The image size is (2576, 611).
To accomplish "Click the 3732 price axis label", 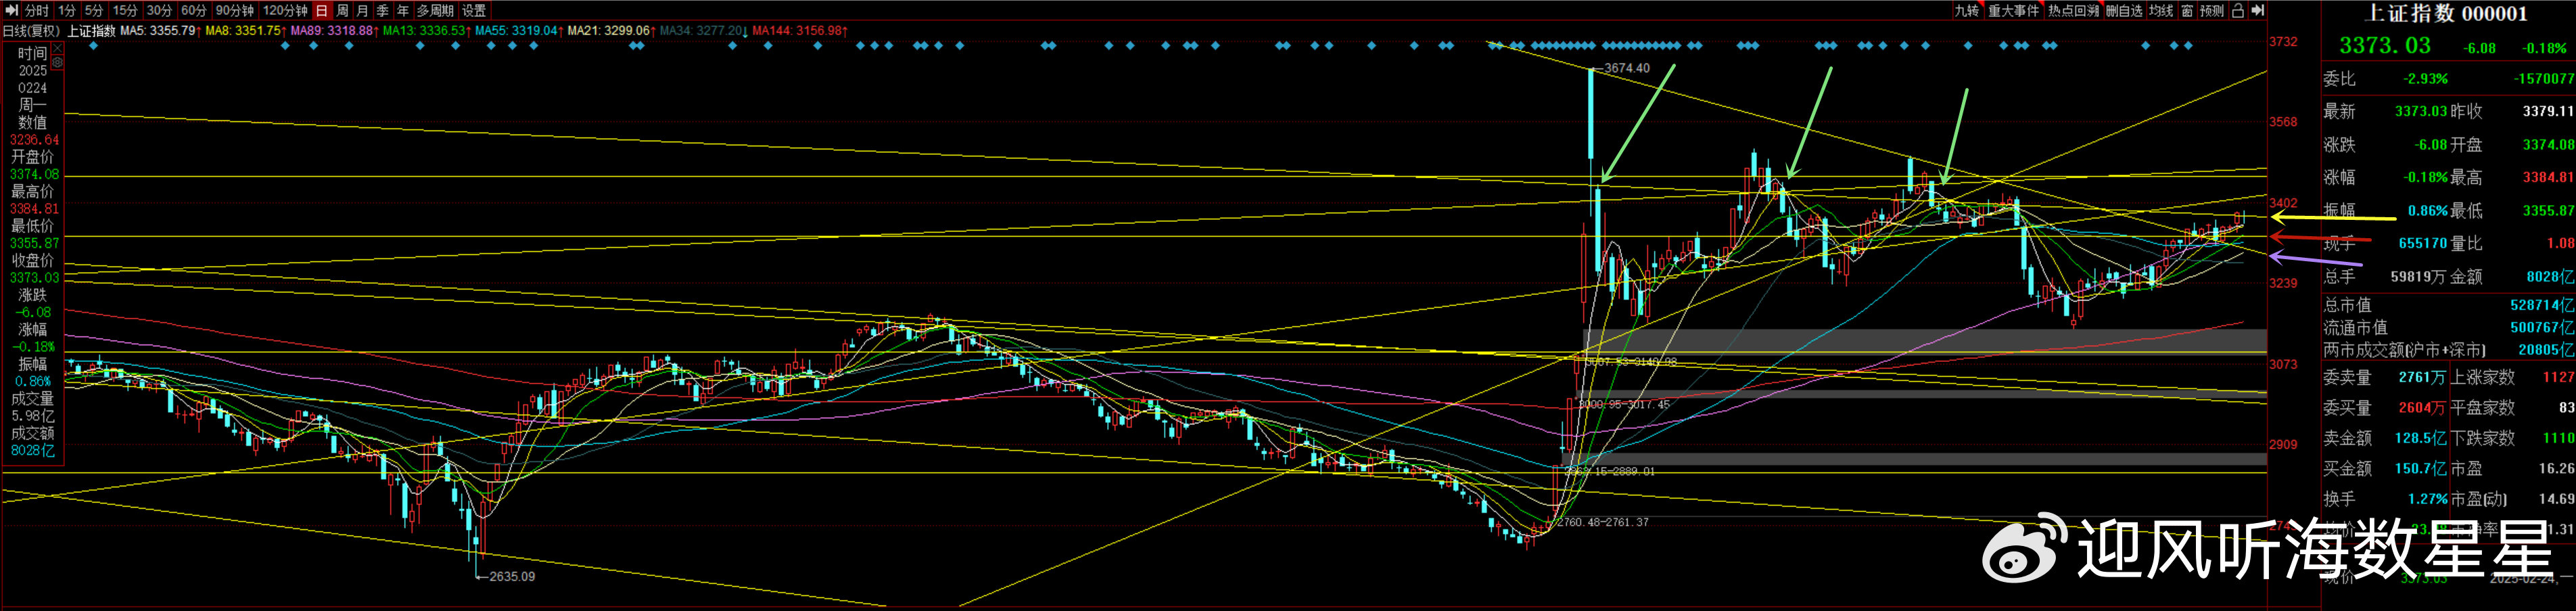I will coord(2283,42).
